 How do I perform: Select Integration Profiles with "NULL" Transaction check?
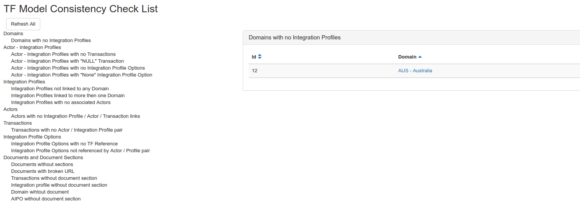tap(67, 61)
